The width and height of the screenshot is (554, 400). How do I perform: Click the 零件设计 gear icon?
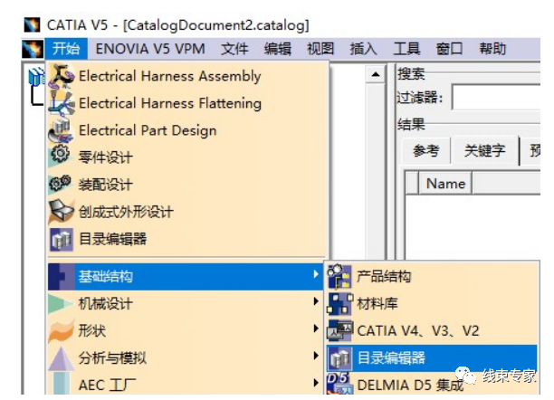coord(61,157)
